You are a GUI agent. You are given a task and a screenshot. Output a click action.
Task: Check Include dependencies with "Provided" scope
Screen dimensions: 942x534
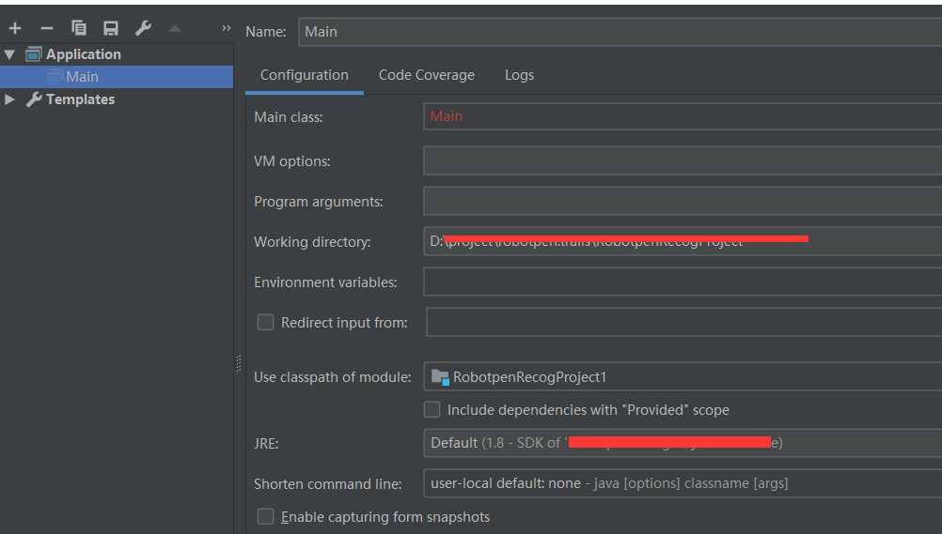point(432,409)
